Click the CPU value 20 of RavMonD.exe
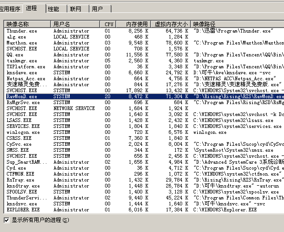 coord(107,96)
